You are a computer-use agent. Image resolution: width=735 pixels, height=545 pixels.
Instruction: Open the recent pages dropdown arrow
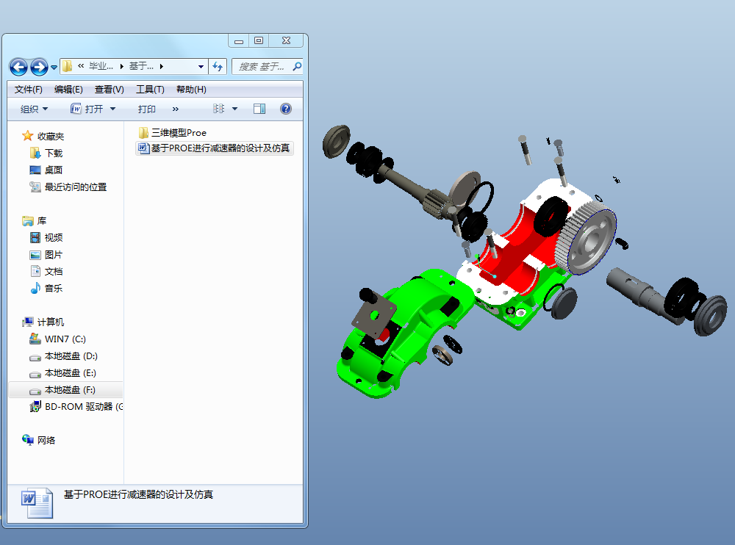click(x=54, y=67)
